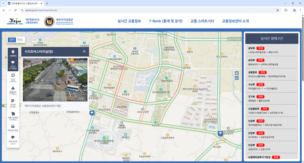This screenshot has width=304, height=163.
Task: Open 제주버스정보 bus information
Action: (13, 128)
